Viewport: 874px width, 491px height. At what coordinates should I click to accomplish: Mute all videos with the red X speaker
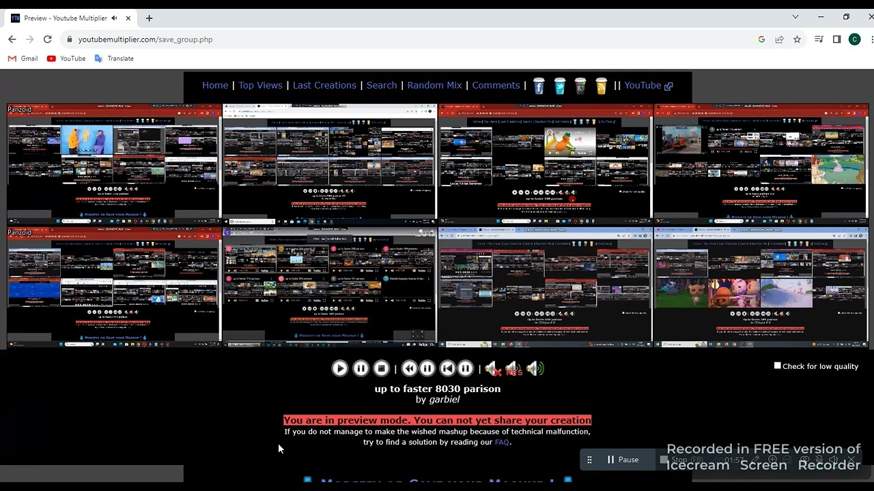tap(493, 369)
